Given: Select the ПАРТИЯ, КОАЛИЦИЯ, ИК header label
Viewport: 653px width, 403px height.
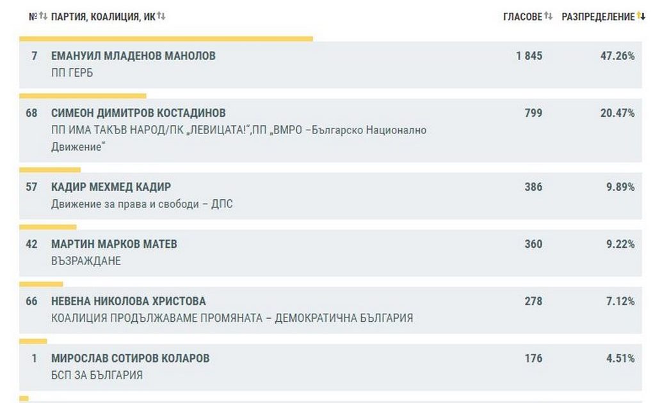Looking at the screenshot, I should click(x=102, y=17).
